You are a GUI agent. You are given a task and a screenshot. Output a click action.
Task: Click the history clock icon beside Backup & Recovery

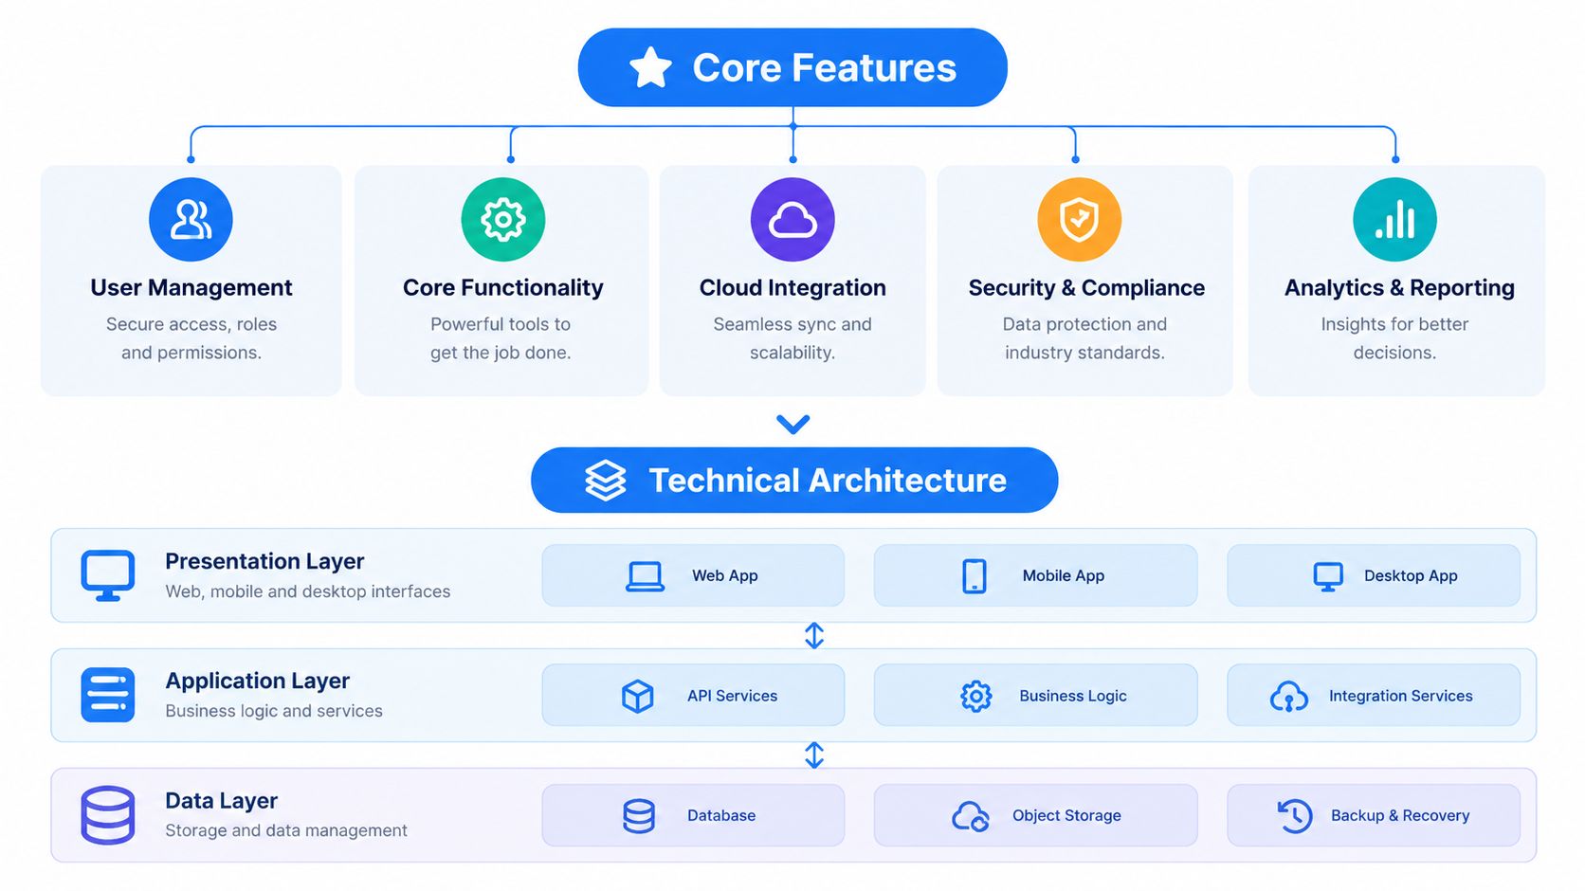coord(1295,815)
